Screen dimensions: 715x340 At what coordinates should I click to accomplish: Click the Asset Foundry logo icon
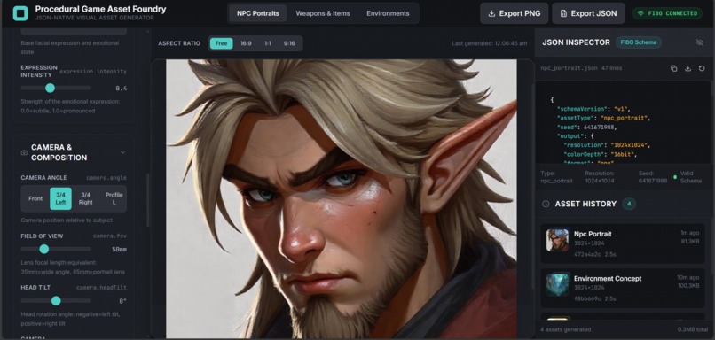point(20,13)
